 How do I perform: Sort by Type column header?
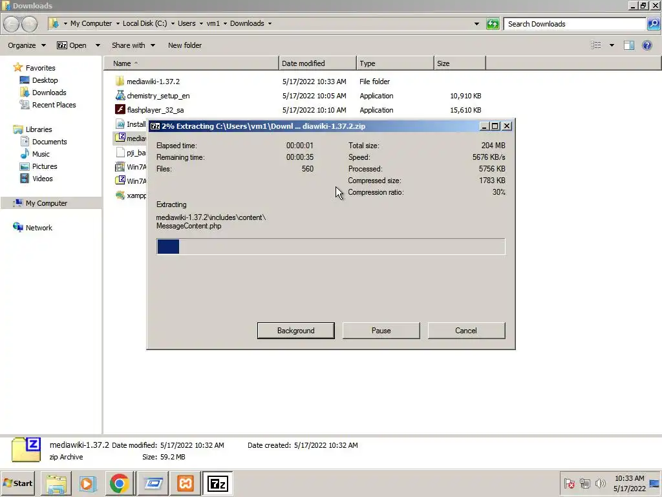click(395, 63)
